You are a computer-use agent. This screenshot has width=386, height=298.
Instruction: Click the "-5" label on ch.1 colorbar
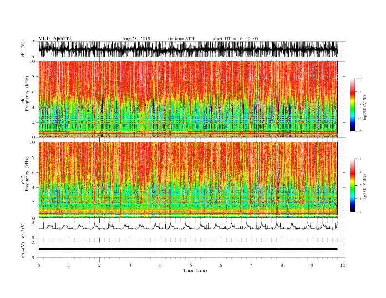(360, 105)
